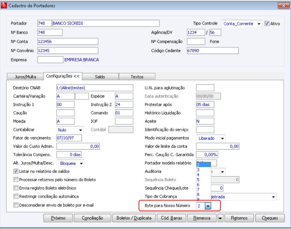Click the Código Cedente field 67890
Screen dimensions: 291x229
tap(212, 51)
